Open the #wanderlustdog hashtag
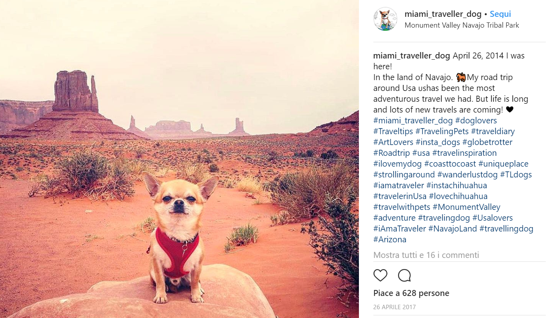This screenshot has height=318, width=547. [467, 175]
